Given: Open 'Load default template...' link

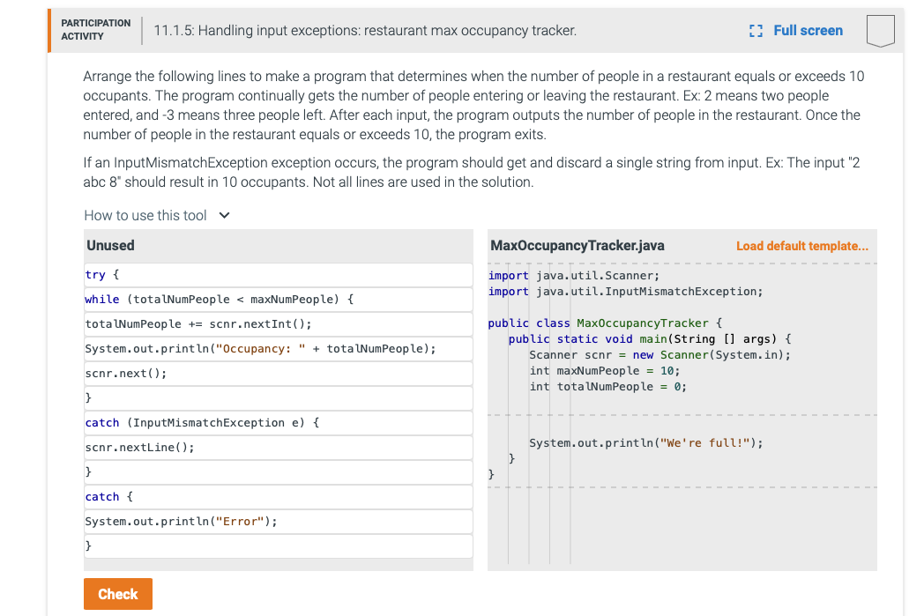Looking at the screenshot, I should click(x=801, y=246).
